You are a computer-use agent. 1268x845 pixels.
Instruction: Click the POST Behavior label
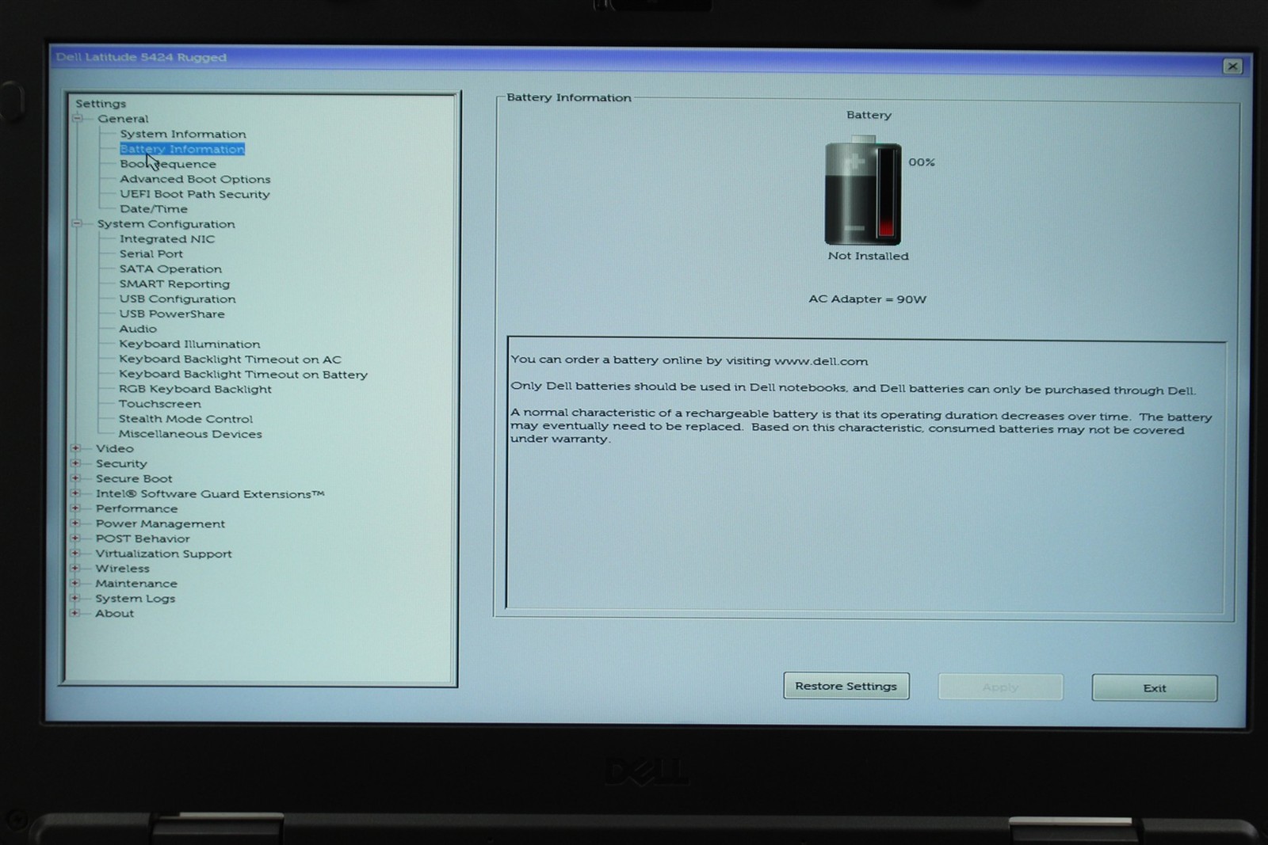(143, 539)
